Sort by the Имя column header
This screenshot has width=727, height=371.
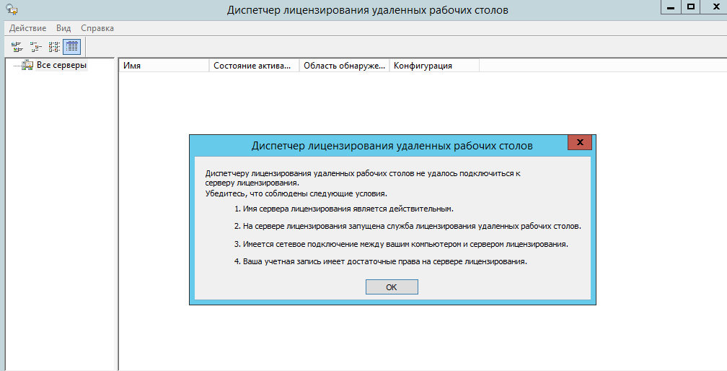(x=164, y=66)
